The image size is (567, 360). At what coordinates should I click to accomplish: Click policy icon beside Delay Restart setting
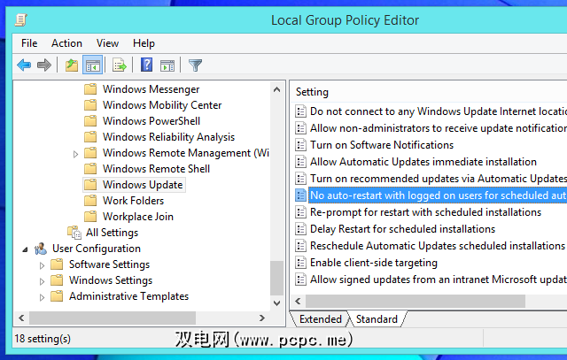[x=300, y=229]
